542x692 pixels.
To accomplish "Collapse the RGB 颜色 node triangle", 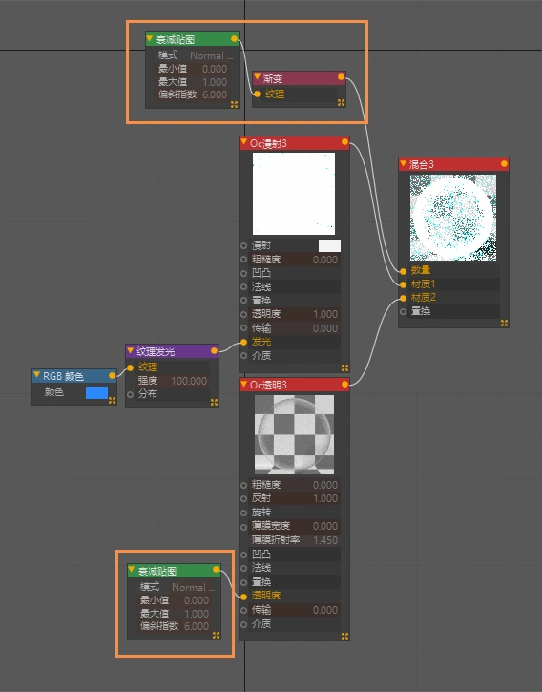I will 36,375.
